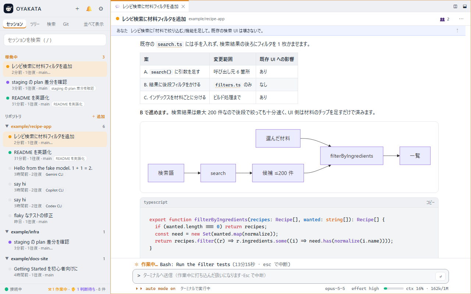Click the ＋ 追加 repository button
Screen dimensions: 471x294
[99, 116]
